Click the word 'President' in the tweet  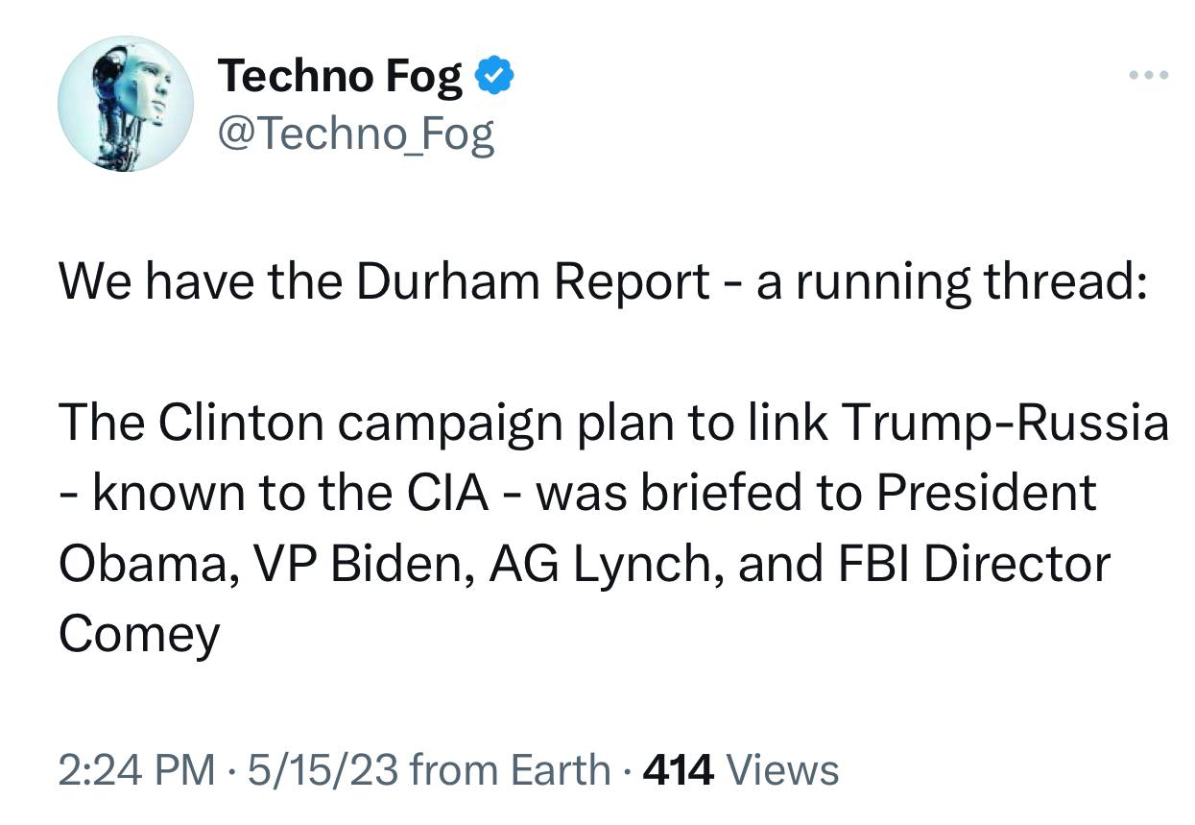pos(986,494)
